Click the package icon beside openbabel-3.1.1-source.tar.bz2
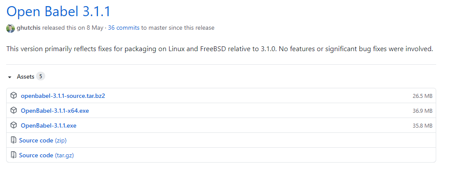 click(x=14, y=96)
